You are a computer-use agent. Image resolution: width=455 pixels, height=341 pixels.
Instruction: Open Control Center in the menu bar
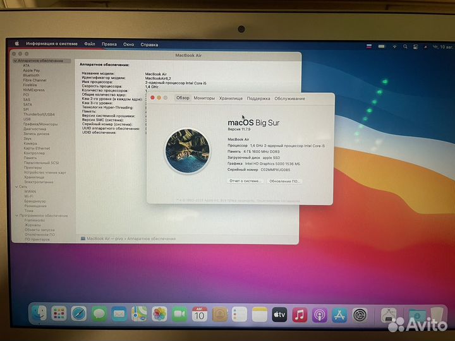coord(415,47)
